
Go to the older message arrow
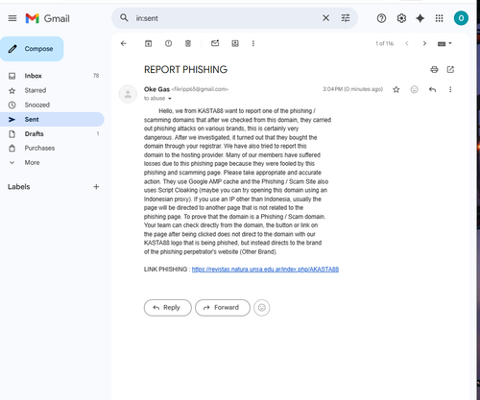[424, 43]
